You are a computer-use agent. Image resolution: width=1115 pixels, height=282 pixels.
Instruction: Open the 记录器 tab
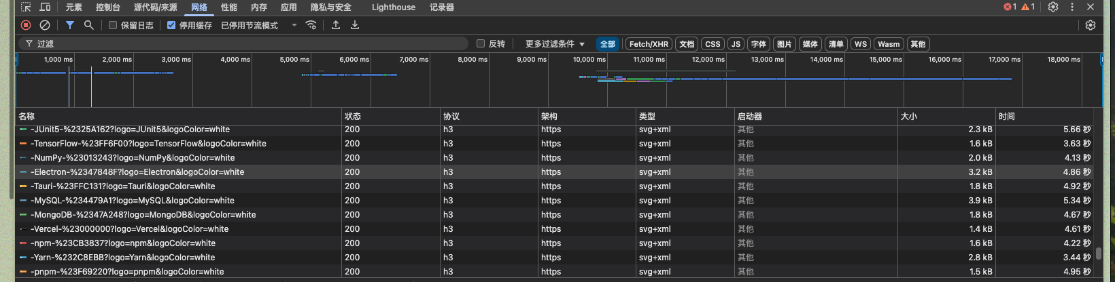point(442,7)
